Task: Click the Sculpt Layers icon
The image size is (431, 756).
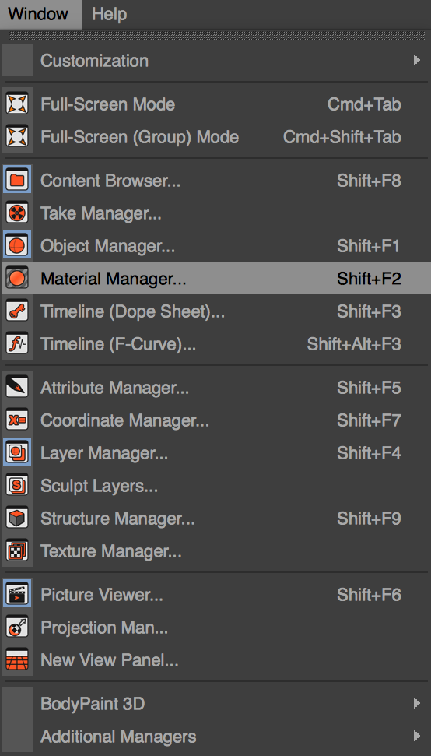Action: (17, 486)
